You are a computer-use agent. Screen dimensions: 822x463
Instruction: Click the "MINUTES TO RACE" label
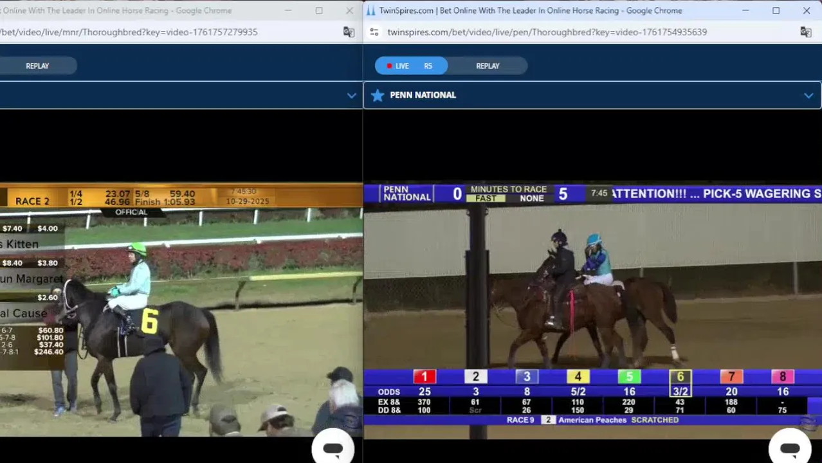coord(509,189)
